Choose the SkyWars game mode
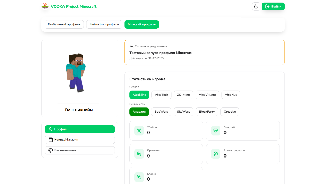 click(183, 112)
